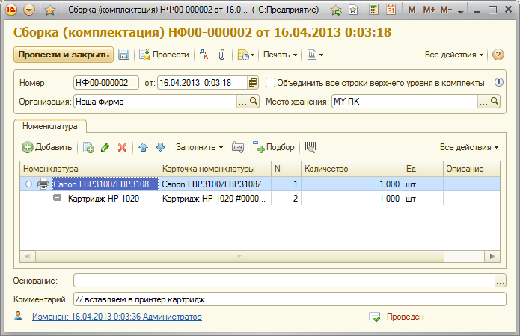Open the date picker calendar button
520x336 pixels.
point(253,83)
